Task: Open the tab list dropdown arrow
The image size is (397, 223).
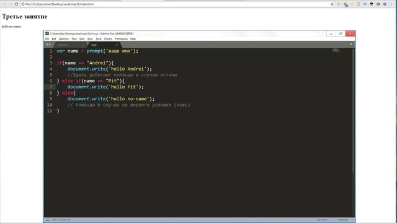Action: coord(351,44)
